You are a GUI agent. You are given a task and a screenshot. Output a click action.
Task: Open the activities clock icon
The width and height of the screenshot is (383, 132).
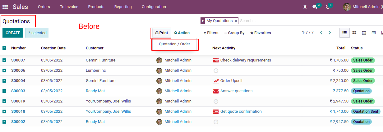click(x=328, y=7)
